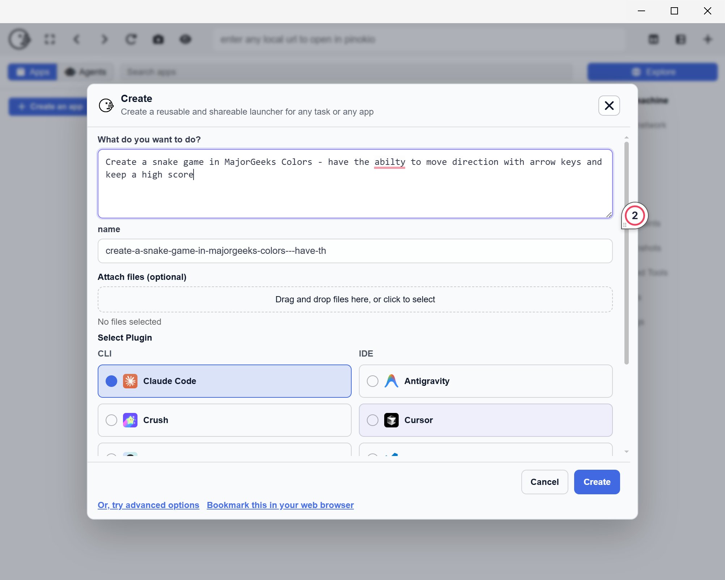
Task: Open the Agents tab
Action: 86,72
